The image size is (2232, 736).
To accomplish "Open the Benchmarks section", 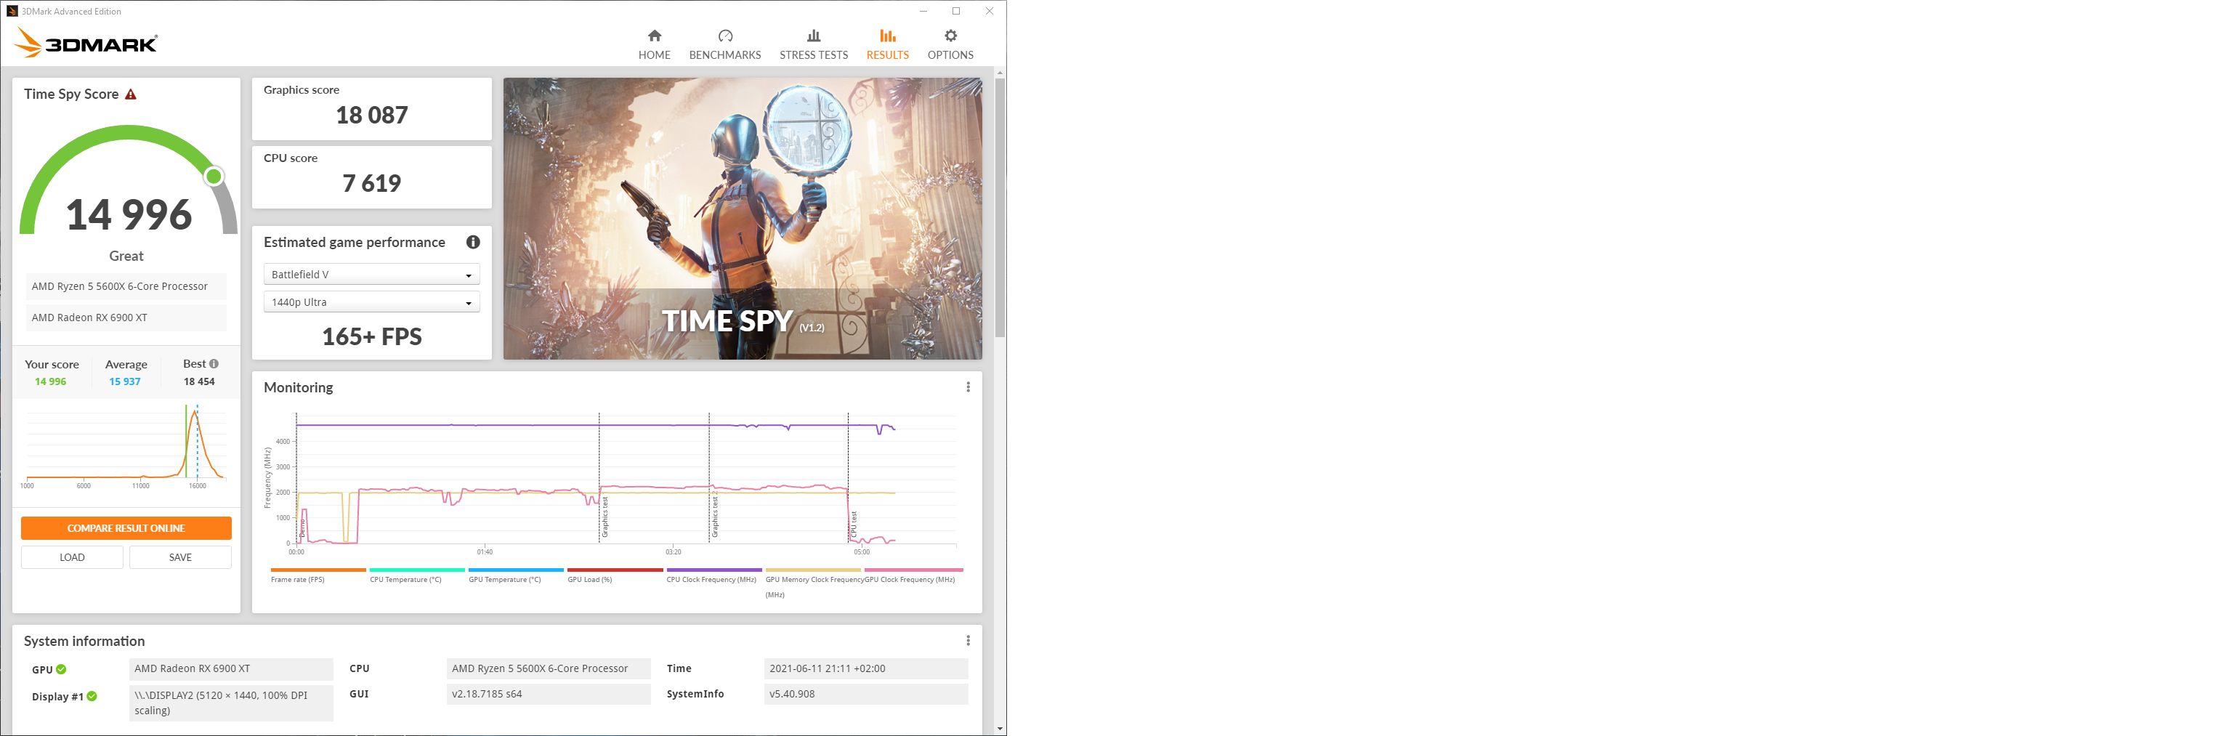I will point(725,44).
